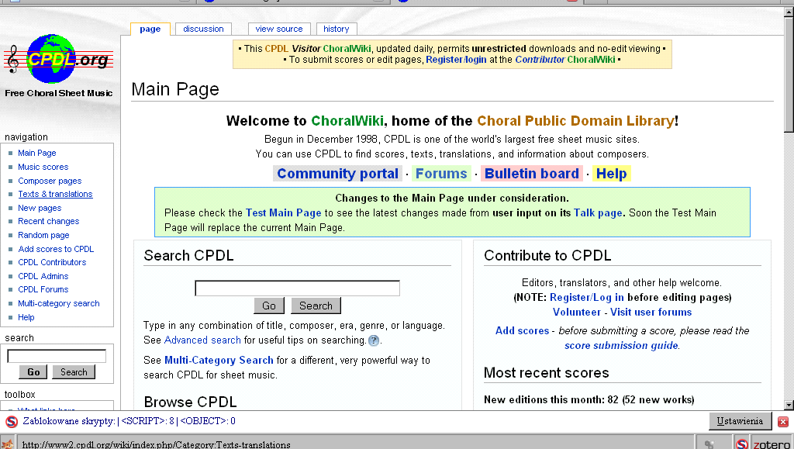The image size is (794, 449).
Task: Click Add scores in Contribute section
Action: (522, 331)
